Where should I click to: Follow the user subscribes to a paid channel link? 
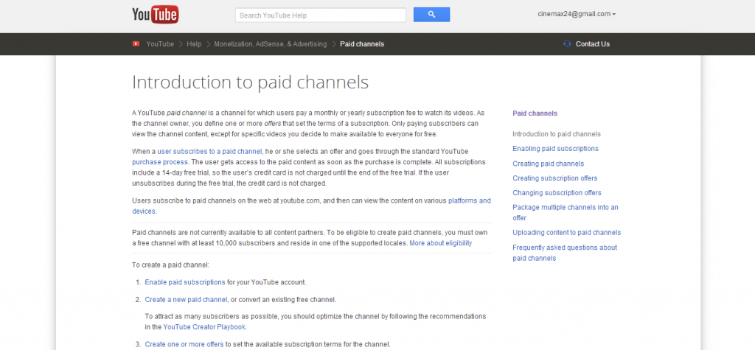pos(209,151)
